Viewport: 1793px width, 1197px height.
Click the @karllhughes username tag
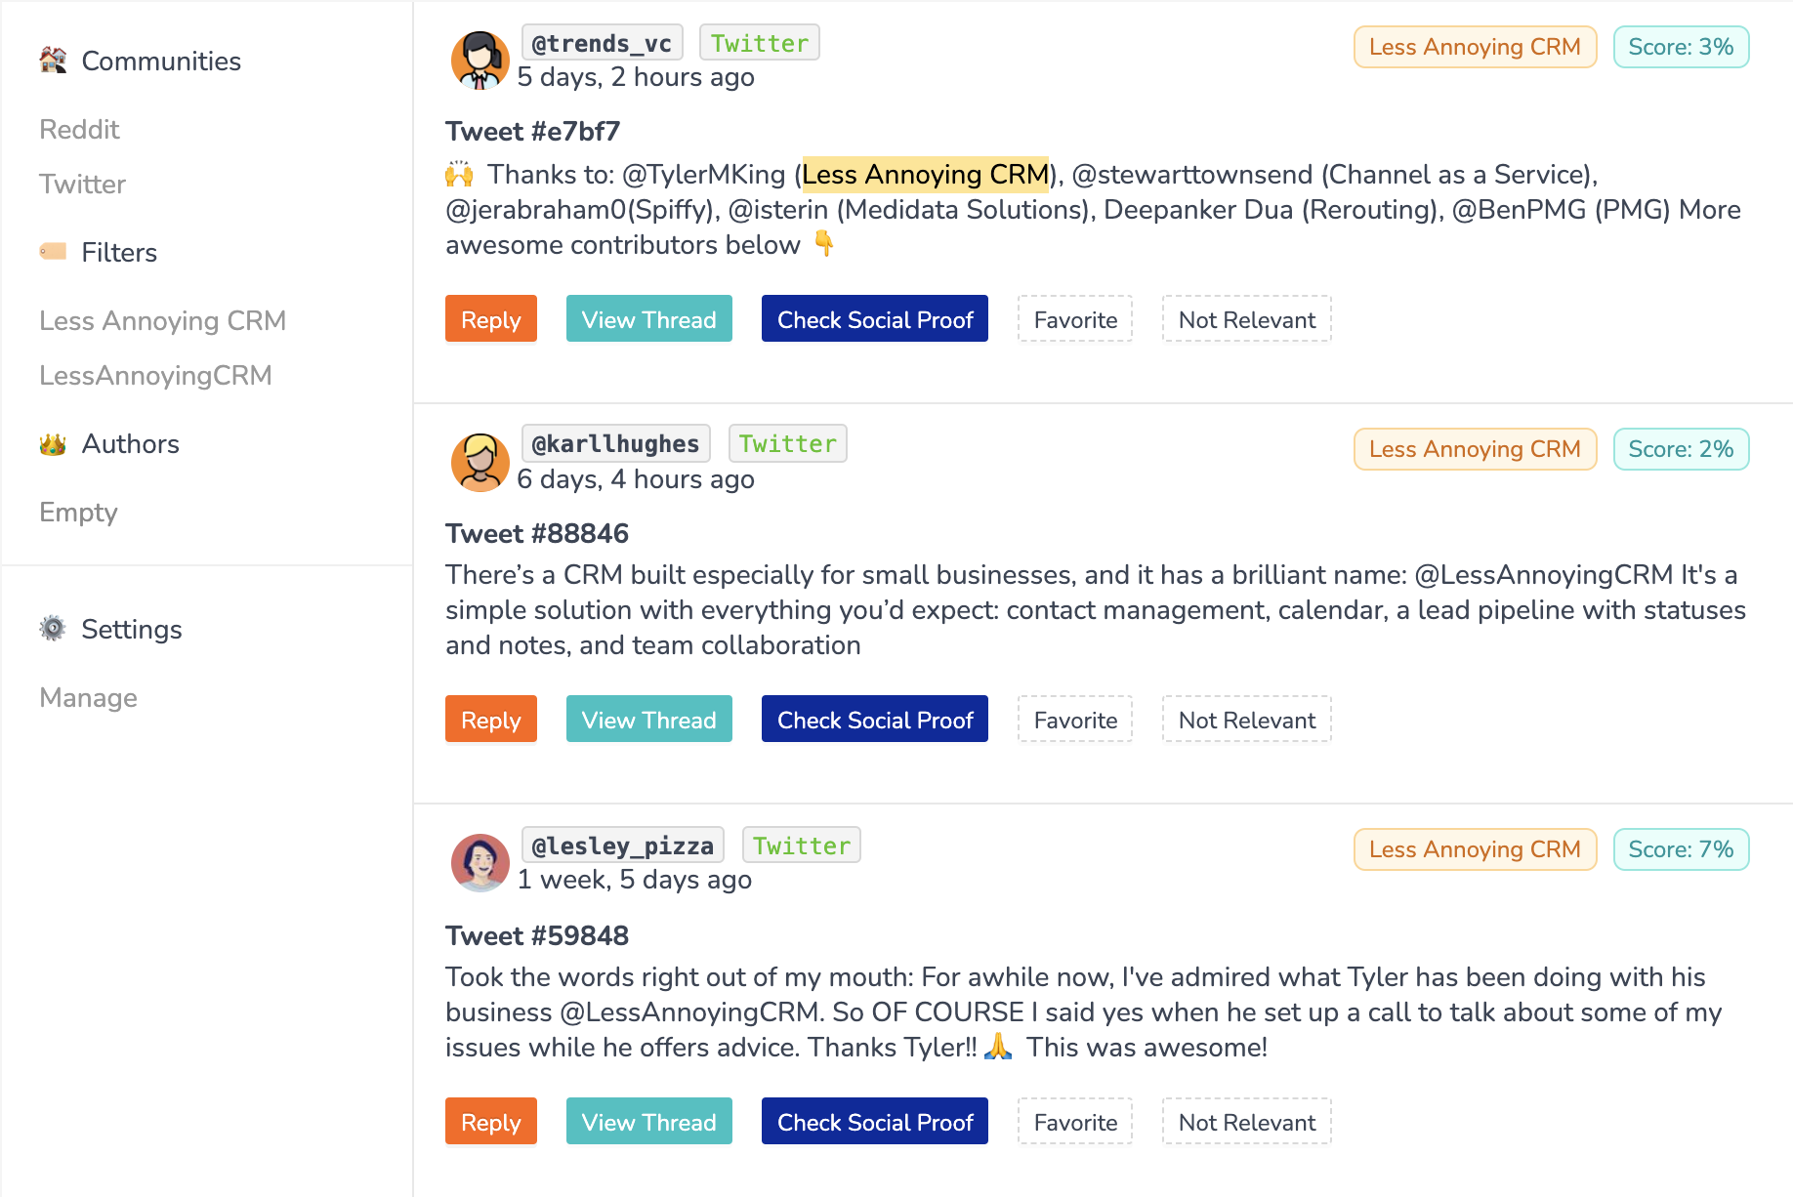615,444
